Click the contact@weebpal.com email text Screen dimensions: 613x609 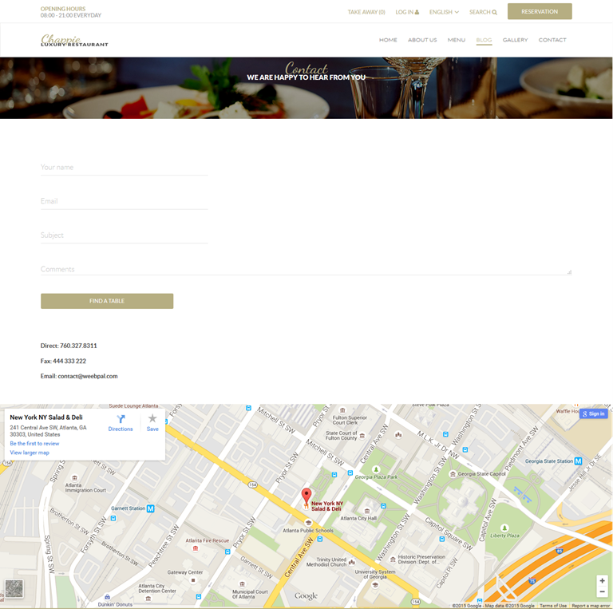point(88,376)
